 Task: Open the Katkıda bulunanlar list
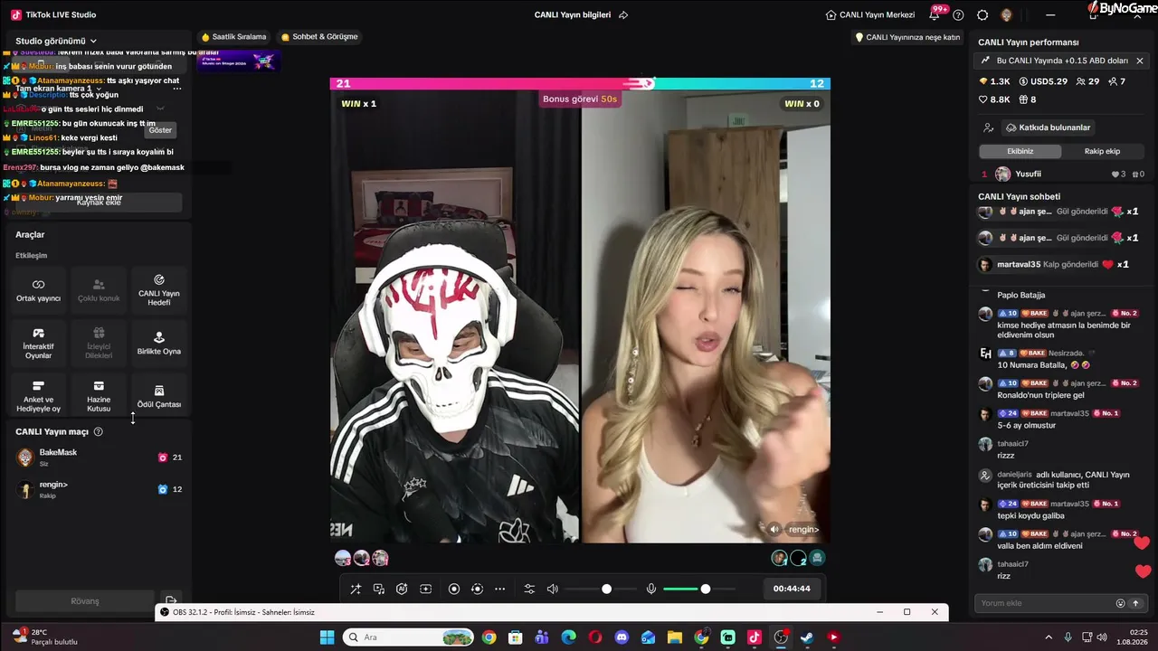pos(1048,127)
